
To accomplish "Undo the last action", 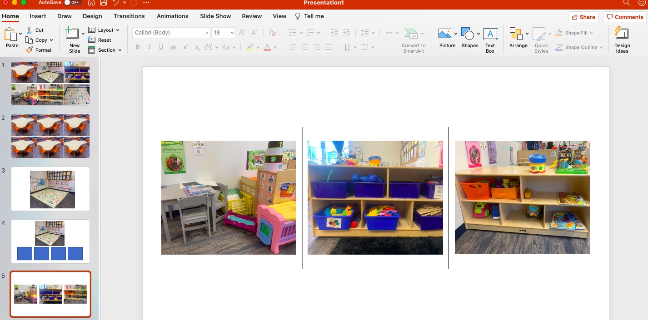I will pos(115,3).
